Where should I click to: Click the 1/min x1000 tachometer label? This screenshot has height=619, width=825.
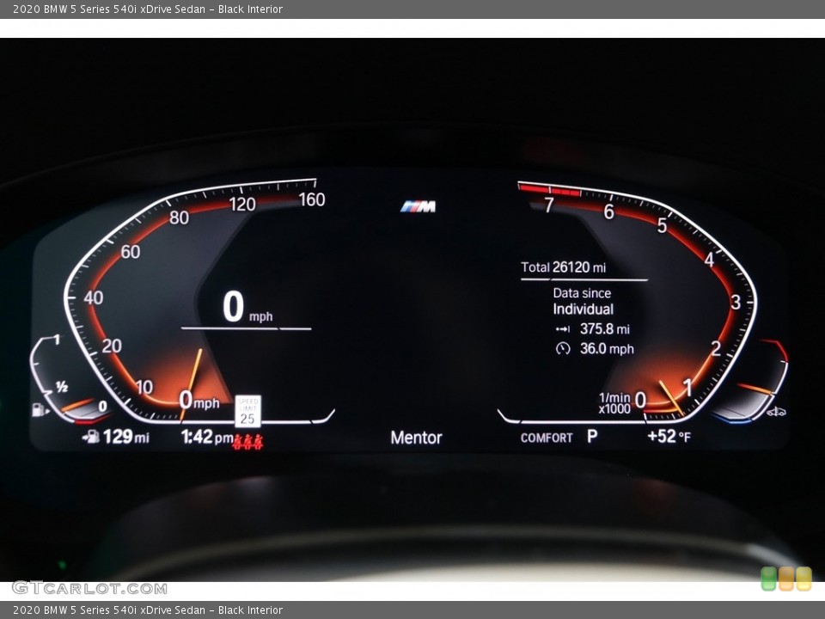pyautogui.click(x=614, y=402)
